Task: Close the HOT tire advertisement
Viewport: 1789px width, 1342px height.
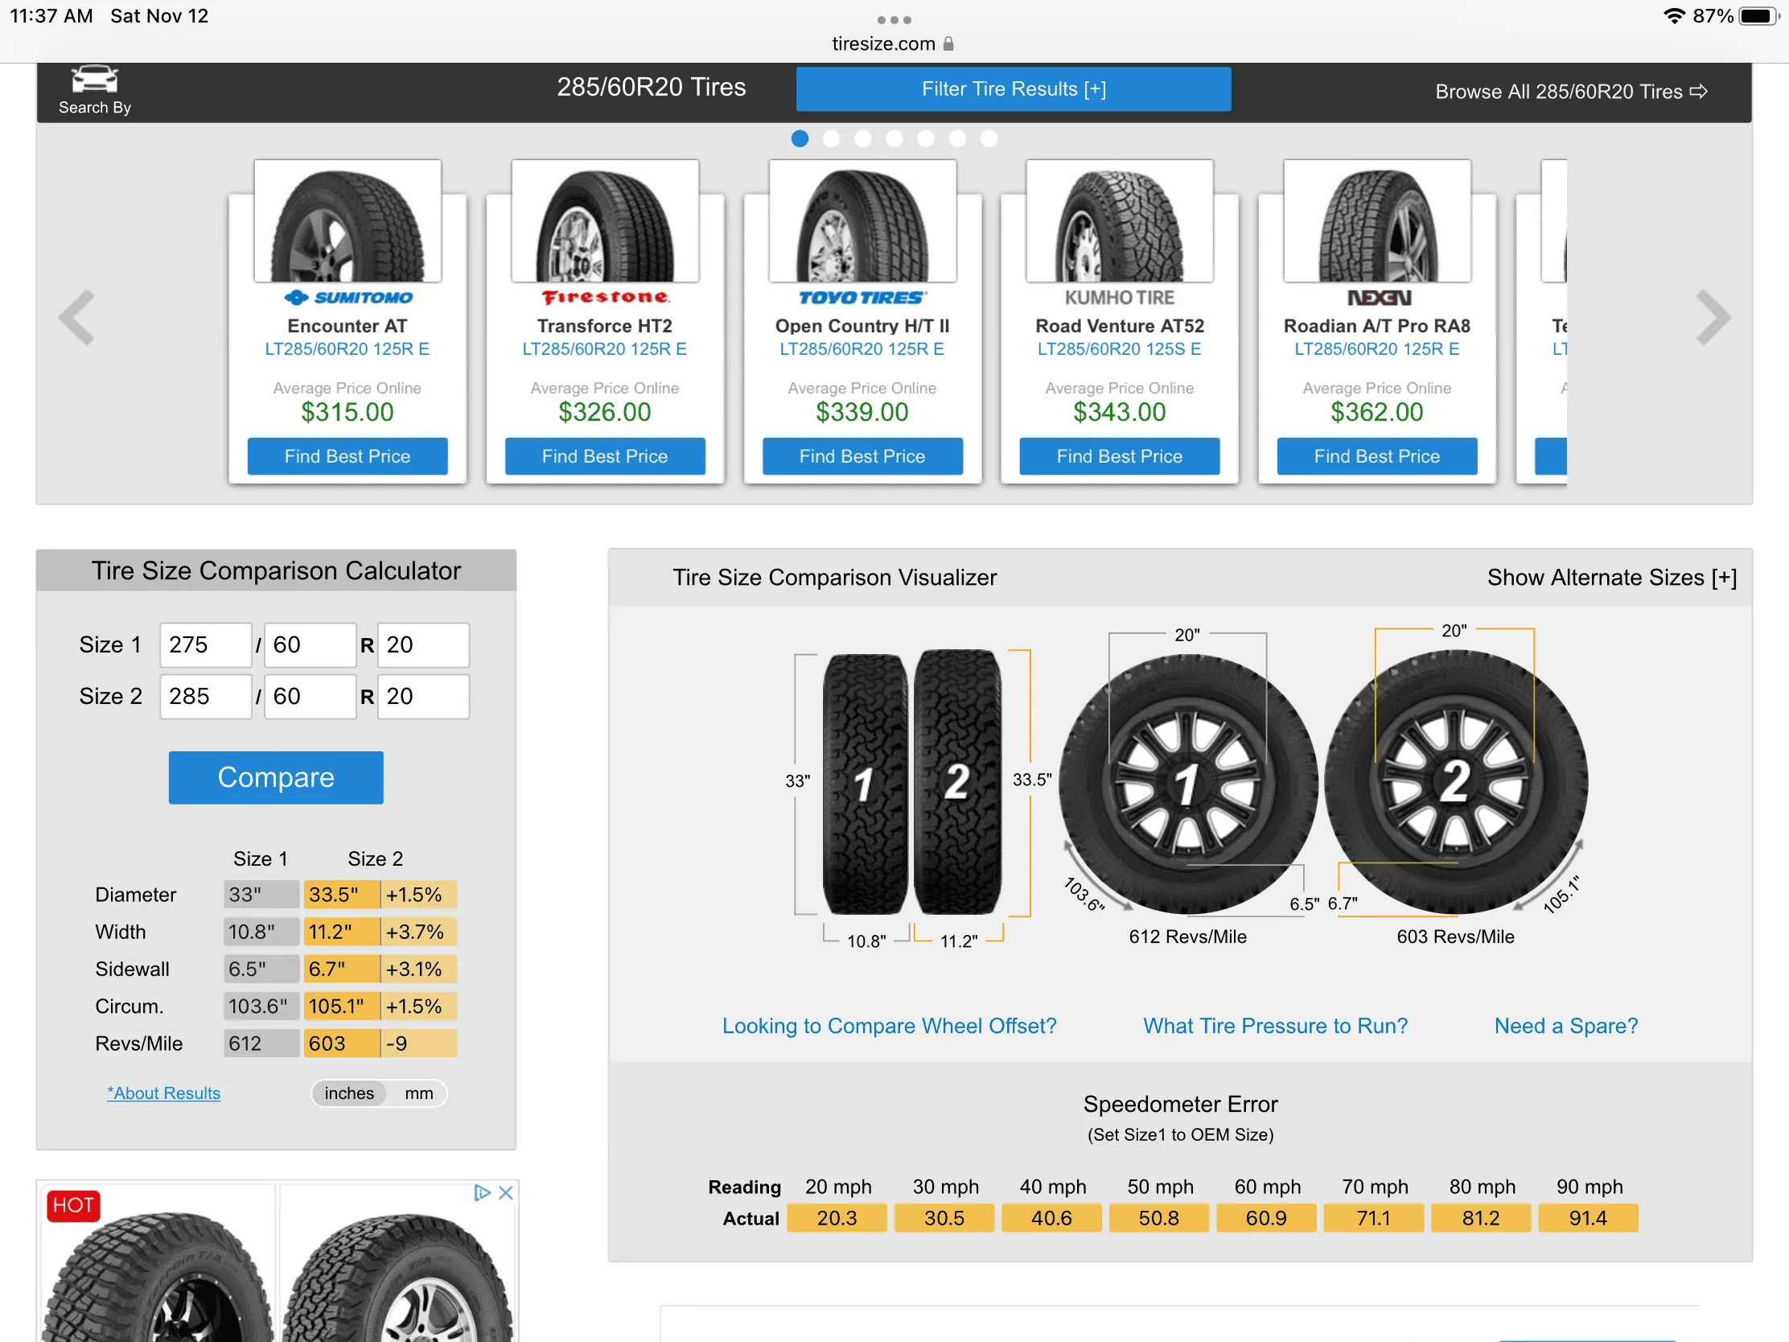Action: click(506, 1192)
